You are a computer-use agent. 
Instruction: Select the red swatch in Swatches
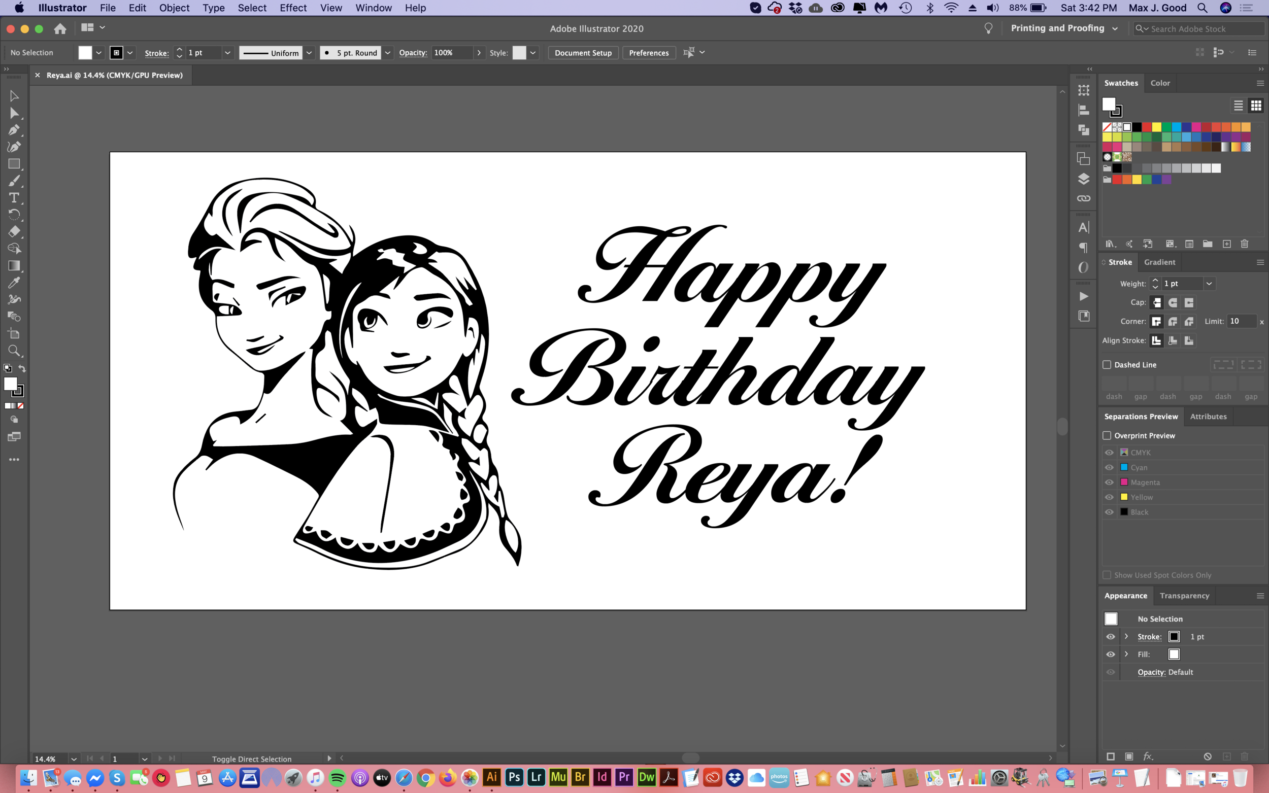1147,127
